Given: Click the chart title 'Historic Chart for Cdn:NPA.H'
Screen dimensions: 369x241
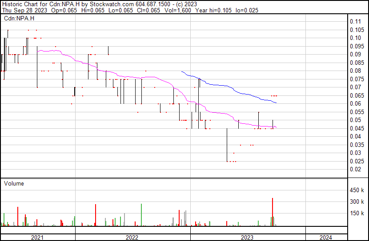Looking at the screenshot, I should [41, 4].
